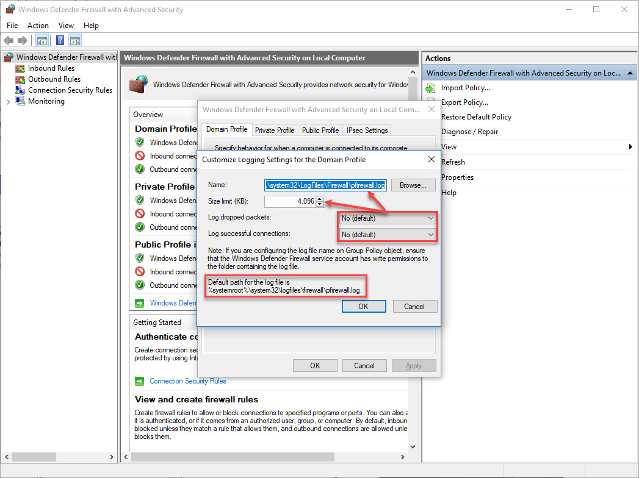The width and height of the screenshot is (639, 478).
Task: Toggle the Show/Hide Console Tree toolbar icon
Action: click(42, 40)
